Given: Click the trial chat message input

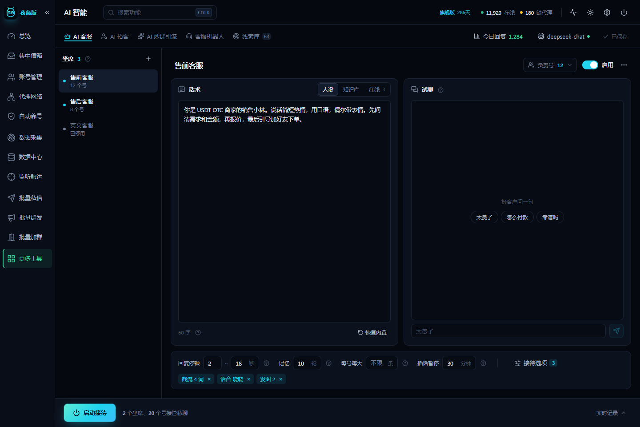Looking at the screenshot, I should pyautogui.click(x=508, y=331).
